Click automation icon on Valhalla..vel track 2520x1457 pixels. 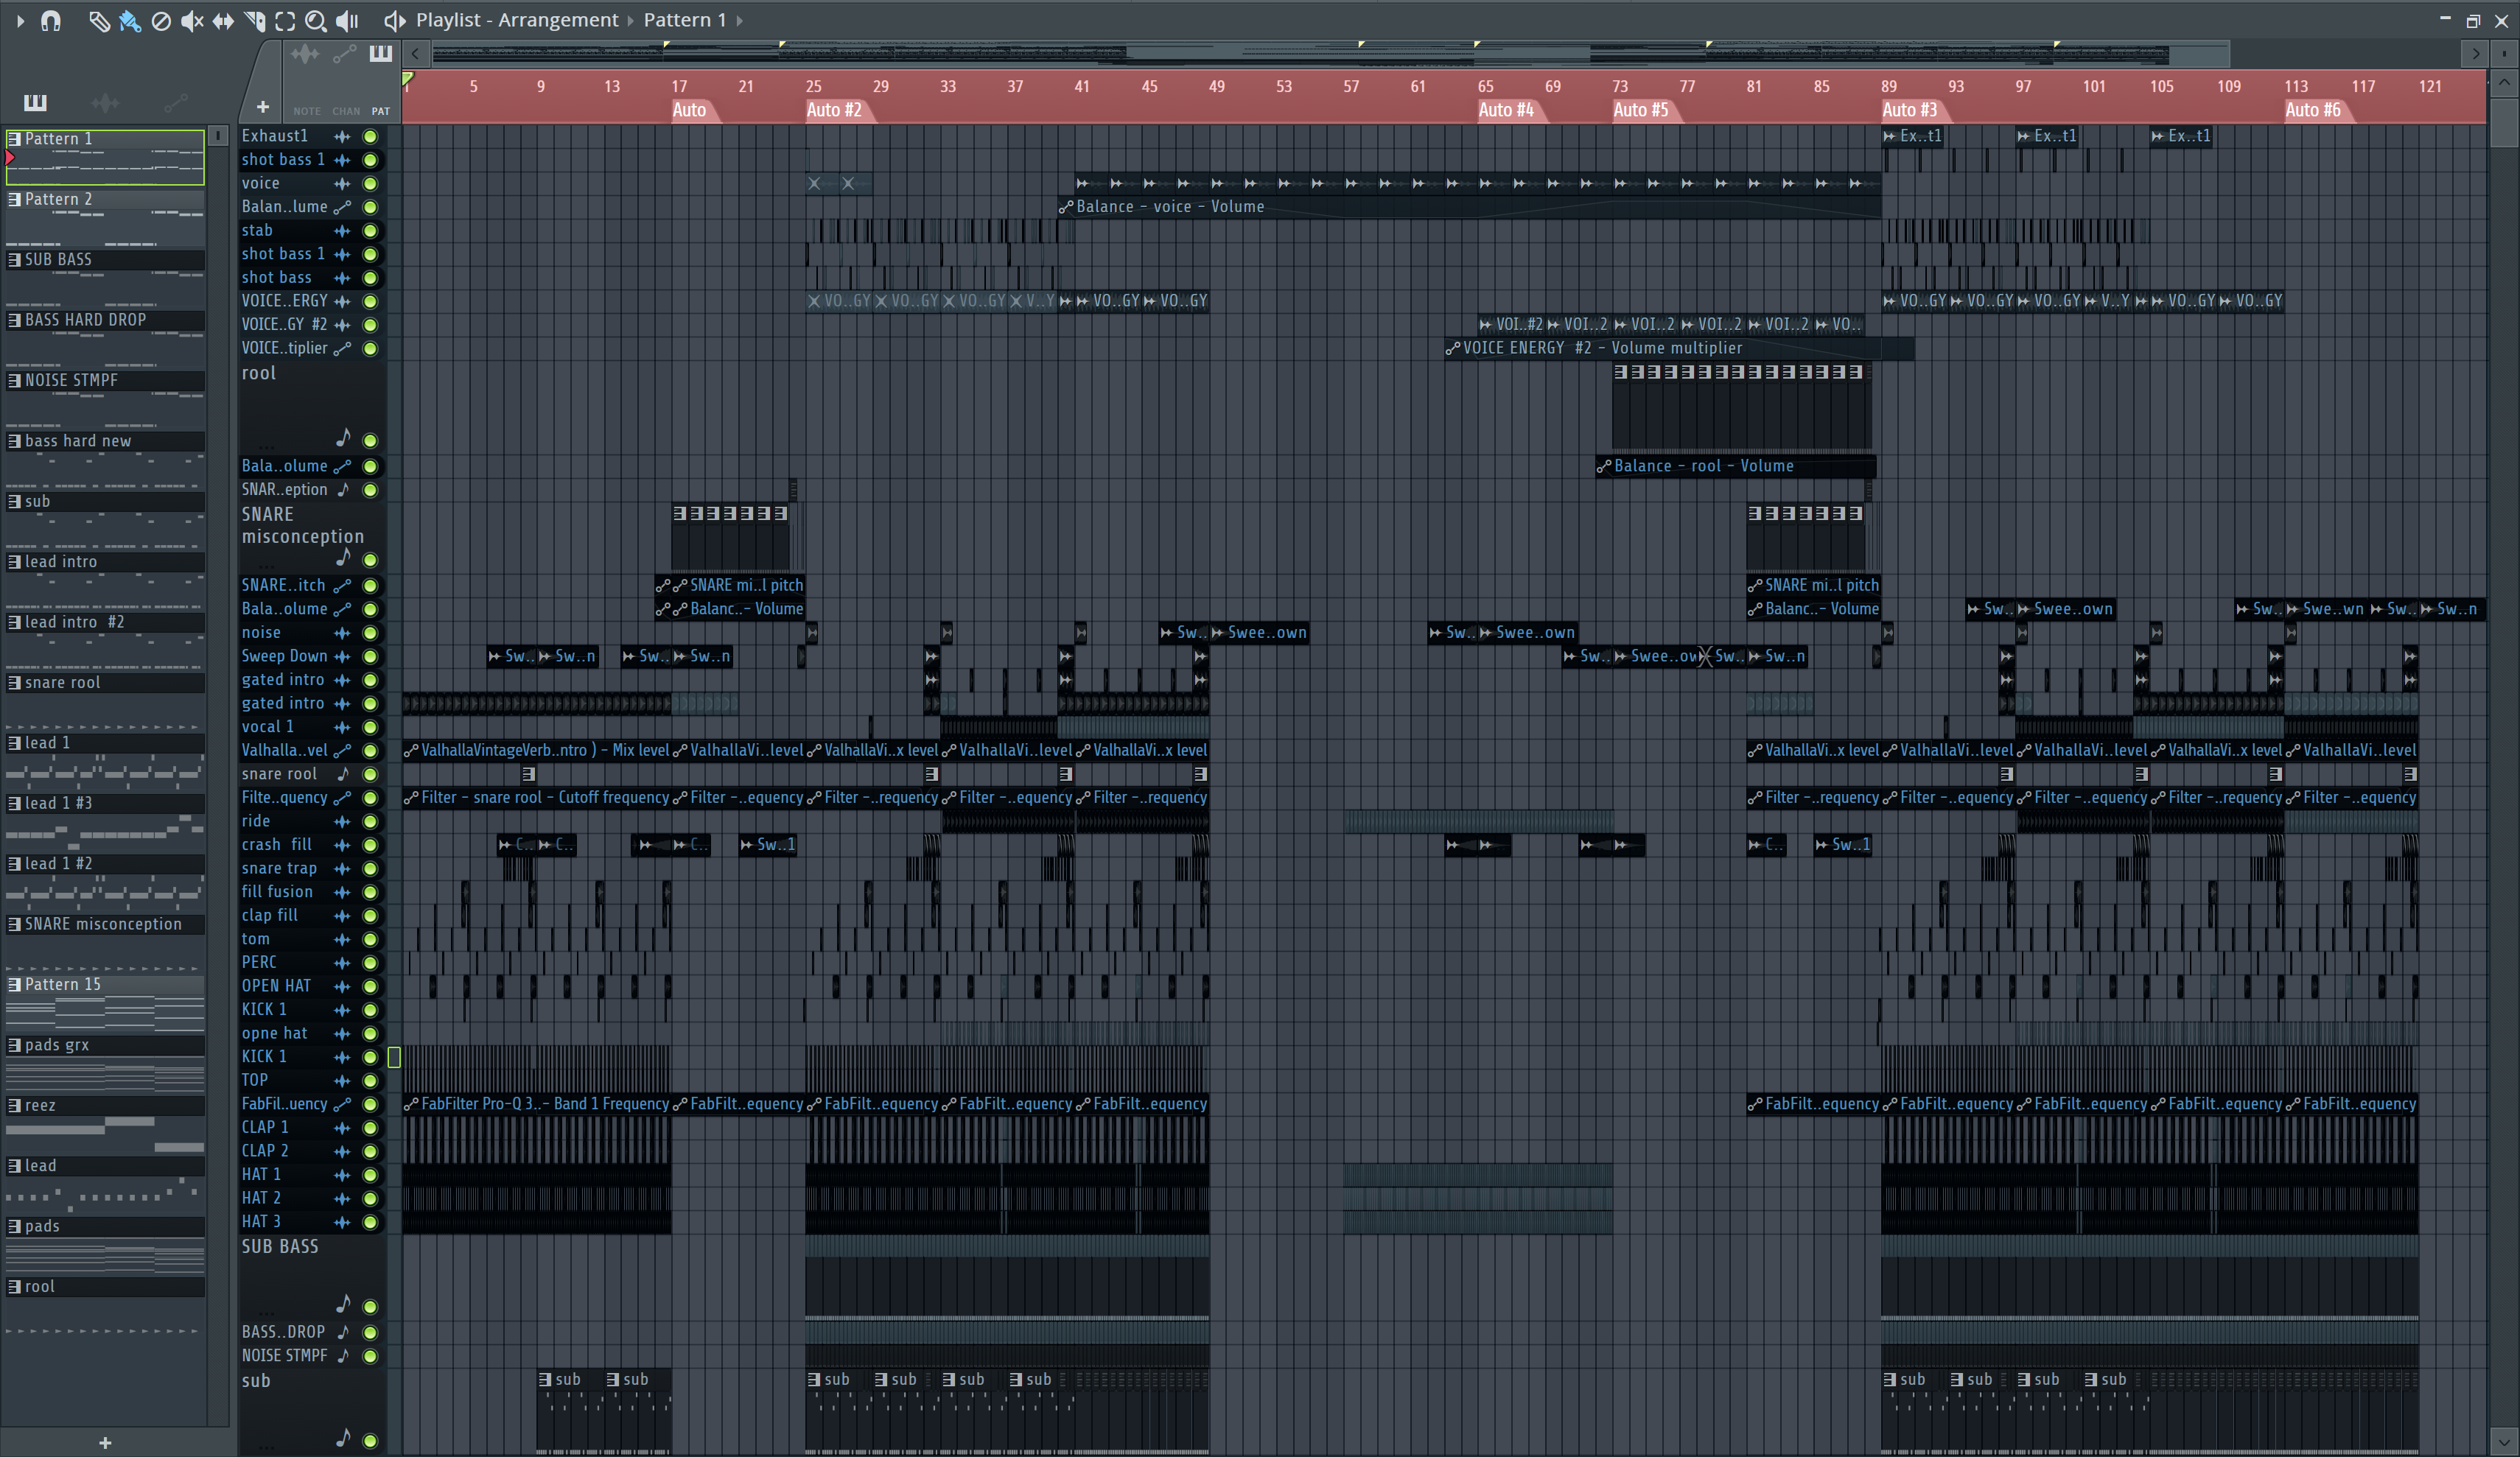point(342,750)
